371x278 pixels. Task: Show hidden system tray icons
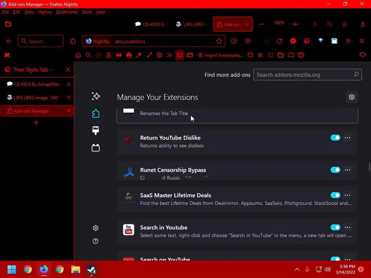297,269
